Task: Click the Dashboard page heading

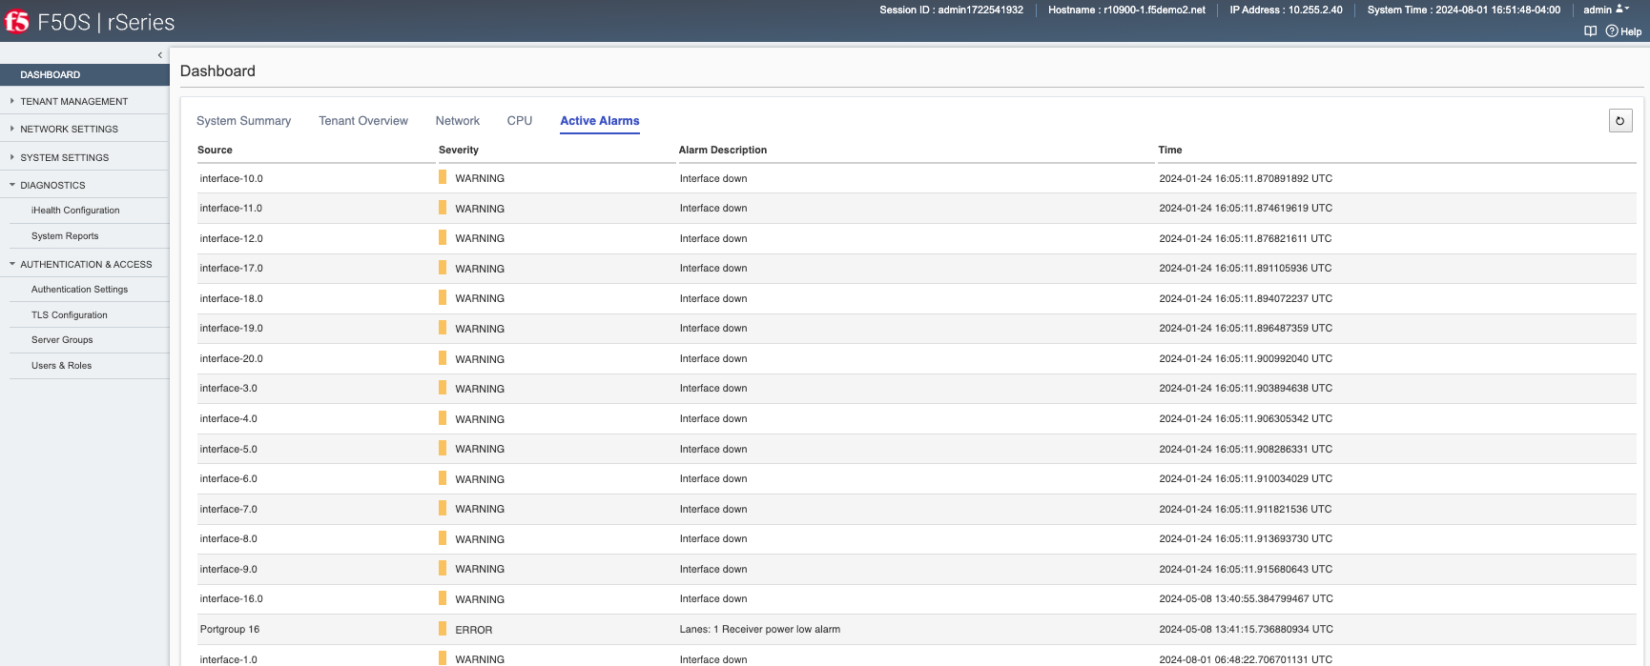Action: coord(217,71)
